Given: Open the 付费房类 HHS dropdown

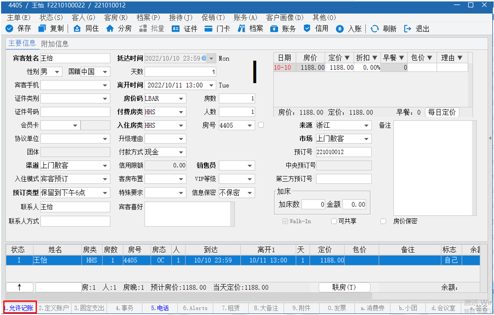Looking at the screenshot, I should click(x=181, y=112).
